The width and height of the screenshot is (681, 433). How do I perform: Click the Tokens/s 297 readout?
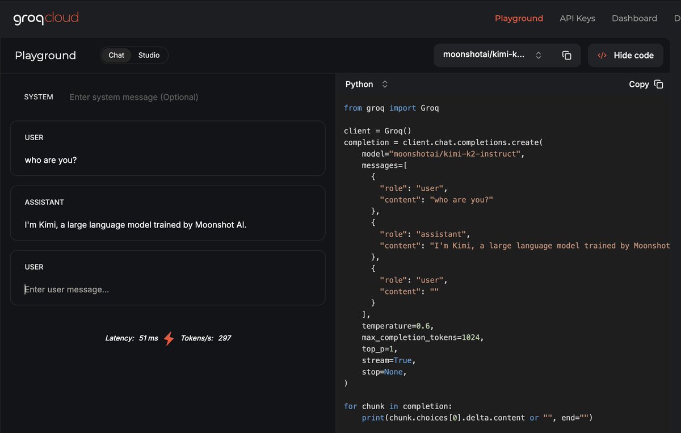click(206, 338)
